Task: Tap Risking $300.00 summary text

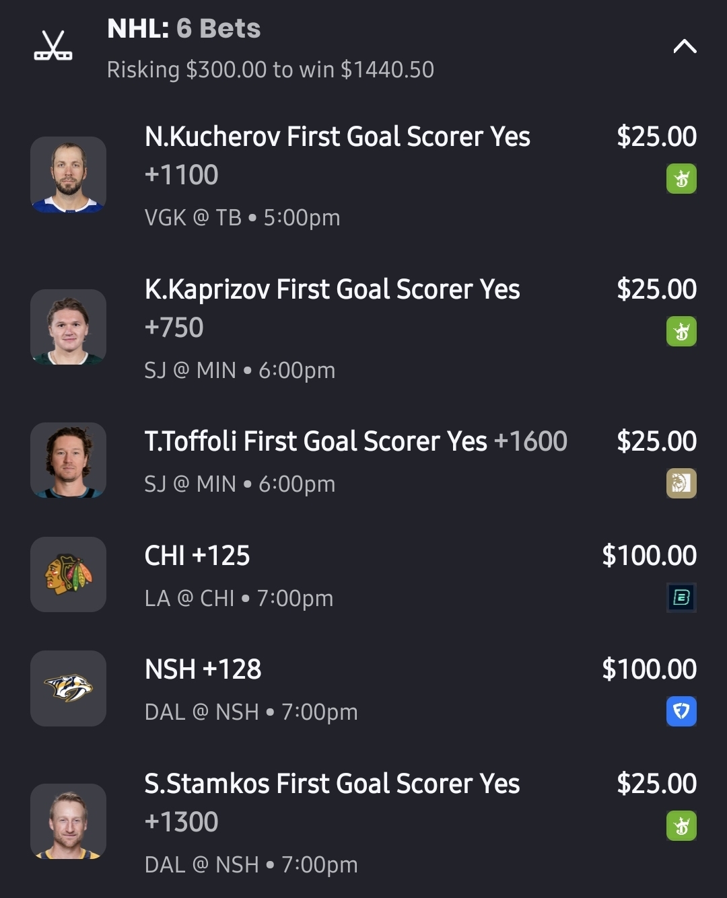Action: (x=270, y=70)
